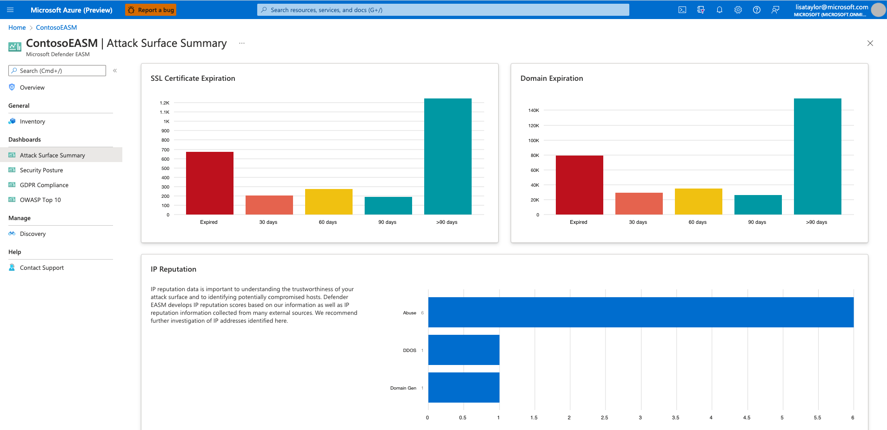Image resolution: width=887 pixels, height=430 pixels.
Task: Click the ContosoEASM resource icon by the title
Action: [15, 46]
